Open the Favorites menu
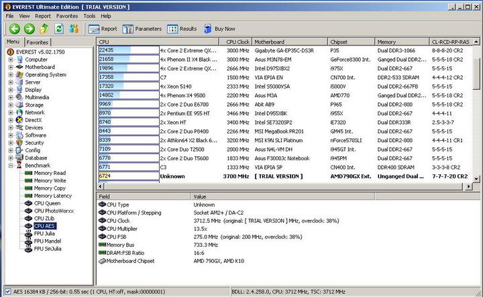This screenshot has height=297, width=483. (x=67, y=16)
